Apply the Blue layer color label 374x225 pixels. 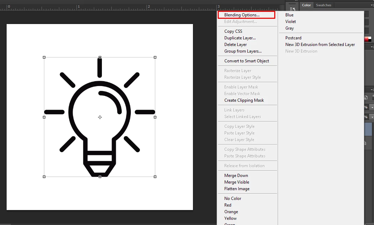[289, 15]
